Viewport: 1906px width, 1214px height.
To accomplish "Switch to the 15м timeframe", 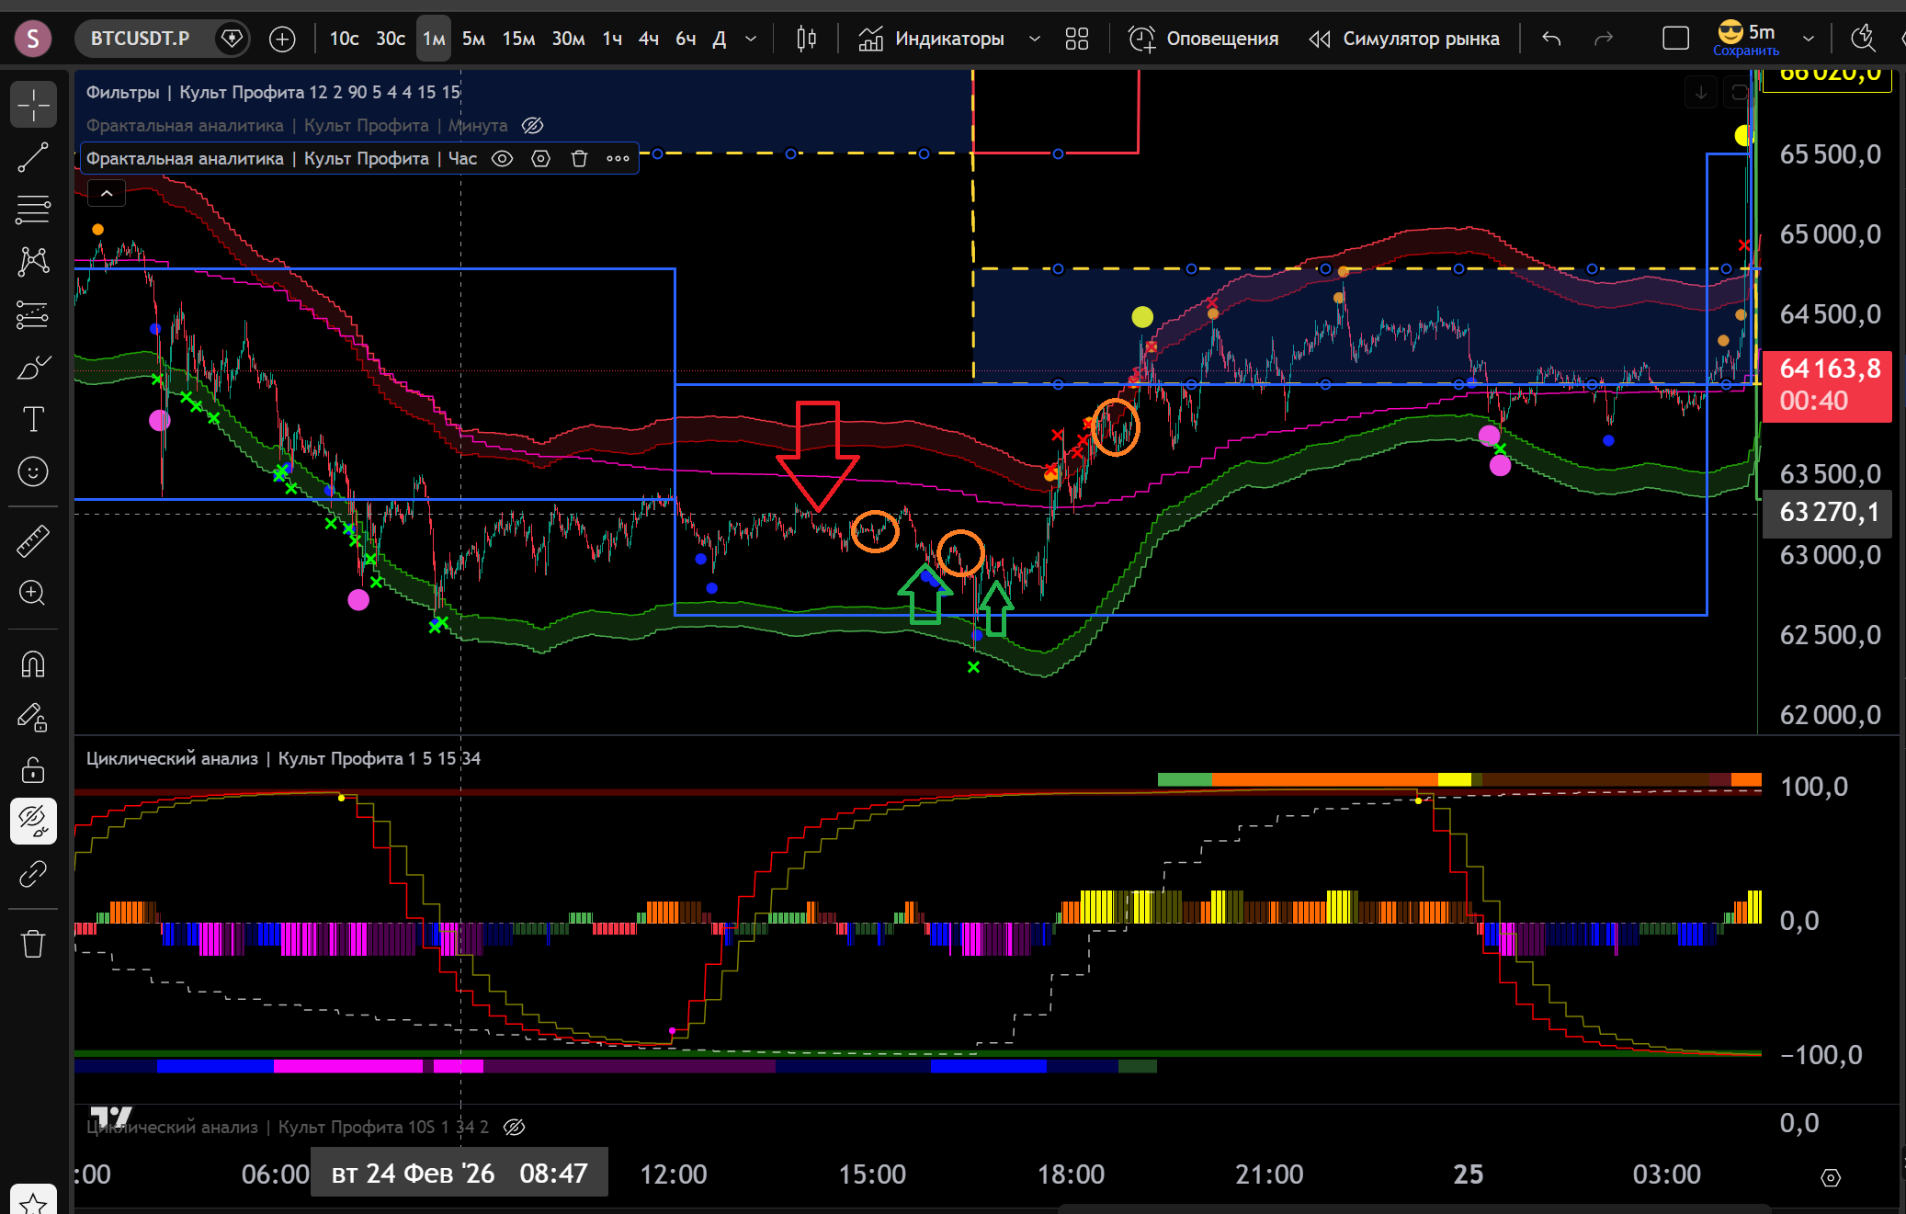I will [518, 39].
